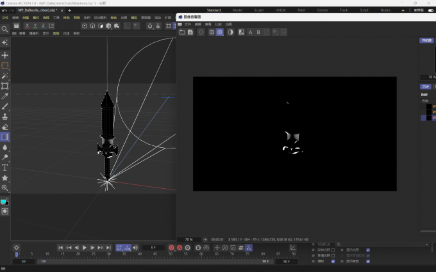Activate the Text tool
This screenshot has height=272, width=436.
[x=4, y=168]
